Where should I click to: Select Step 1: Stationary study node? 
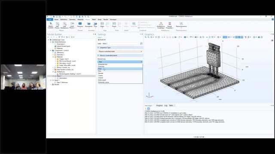click(62, 83)
